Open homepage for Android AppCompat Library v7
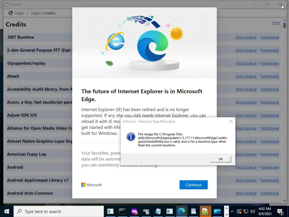The image size is (289, 217). (x=270, y=180)
